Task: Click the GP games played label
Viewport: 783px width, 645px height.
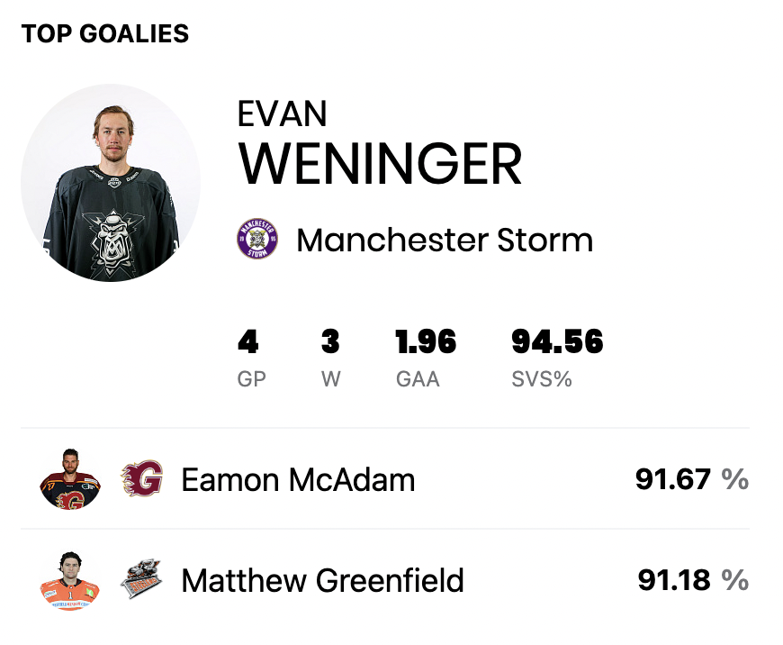Action: [252, 379]
